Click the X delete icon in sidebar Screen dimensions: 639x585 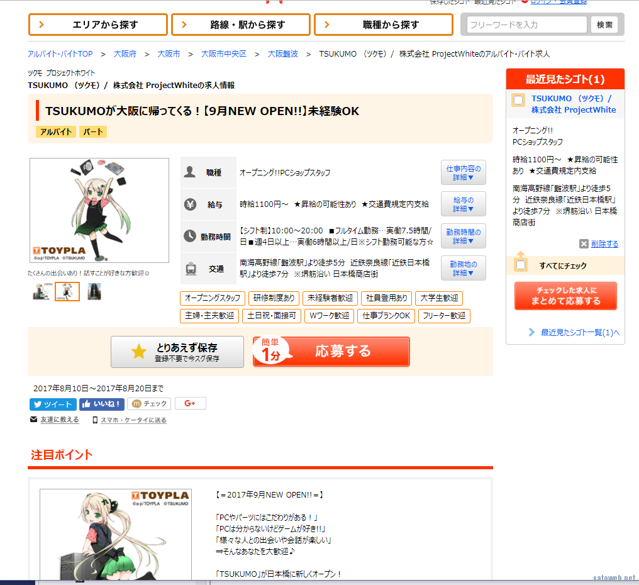(x=584, y=244)
